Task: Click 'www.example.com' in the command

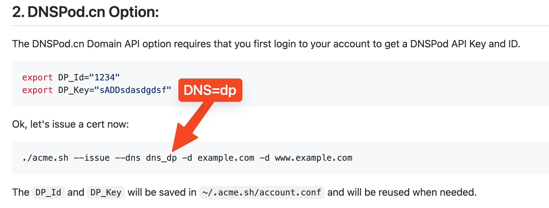Action: [x=314, y=158]
